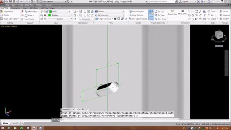Open the File menu

tap(8, 5)
